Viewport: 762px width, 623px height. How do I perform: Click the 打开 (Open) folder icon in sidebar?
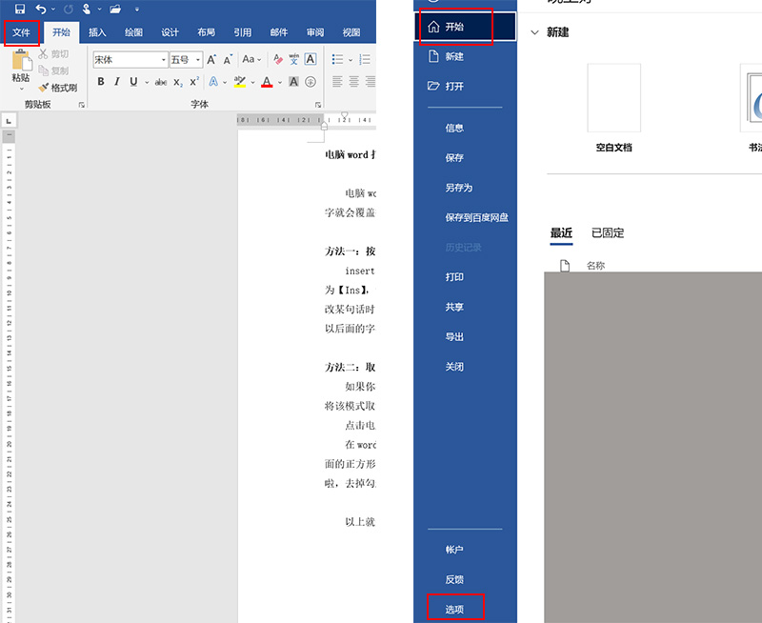[435, 86]
